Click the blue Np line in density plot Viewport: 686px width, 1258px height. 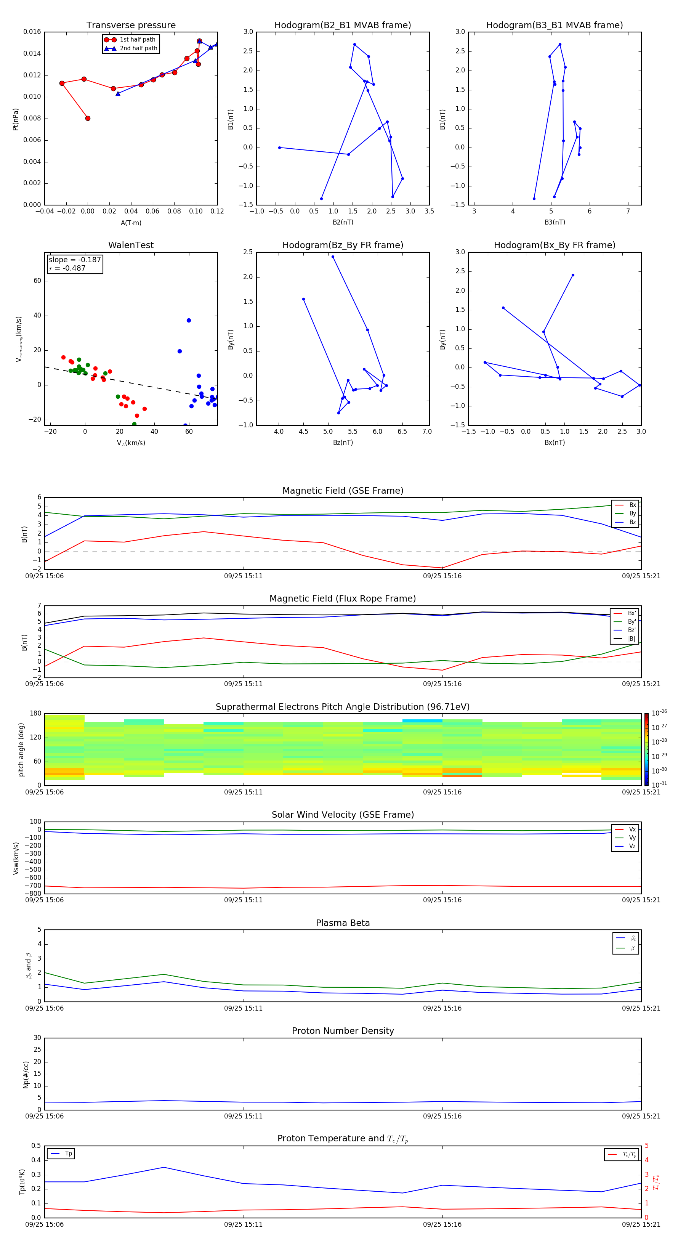click(x=343, y=1102)
